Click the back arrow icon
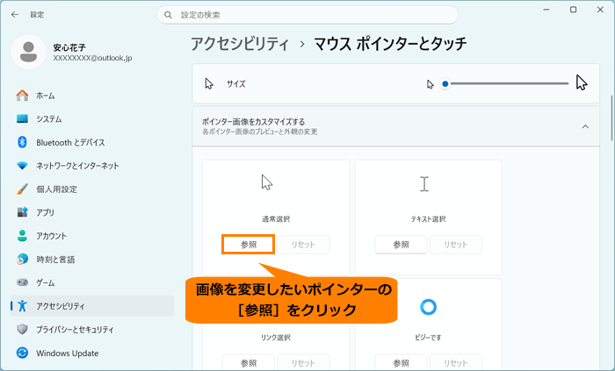The height and width of the screenshot is (371, 615). pos(15,15)
